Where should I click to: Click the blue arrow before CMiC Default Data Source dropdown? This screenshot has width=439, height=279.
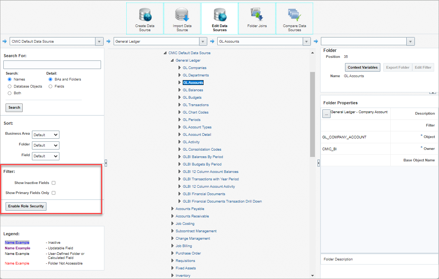(x=4, y=42)
